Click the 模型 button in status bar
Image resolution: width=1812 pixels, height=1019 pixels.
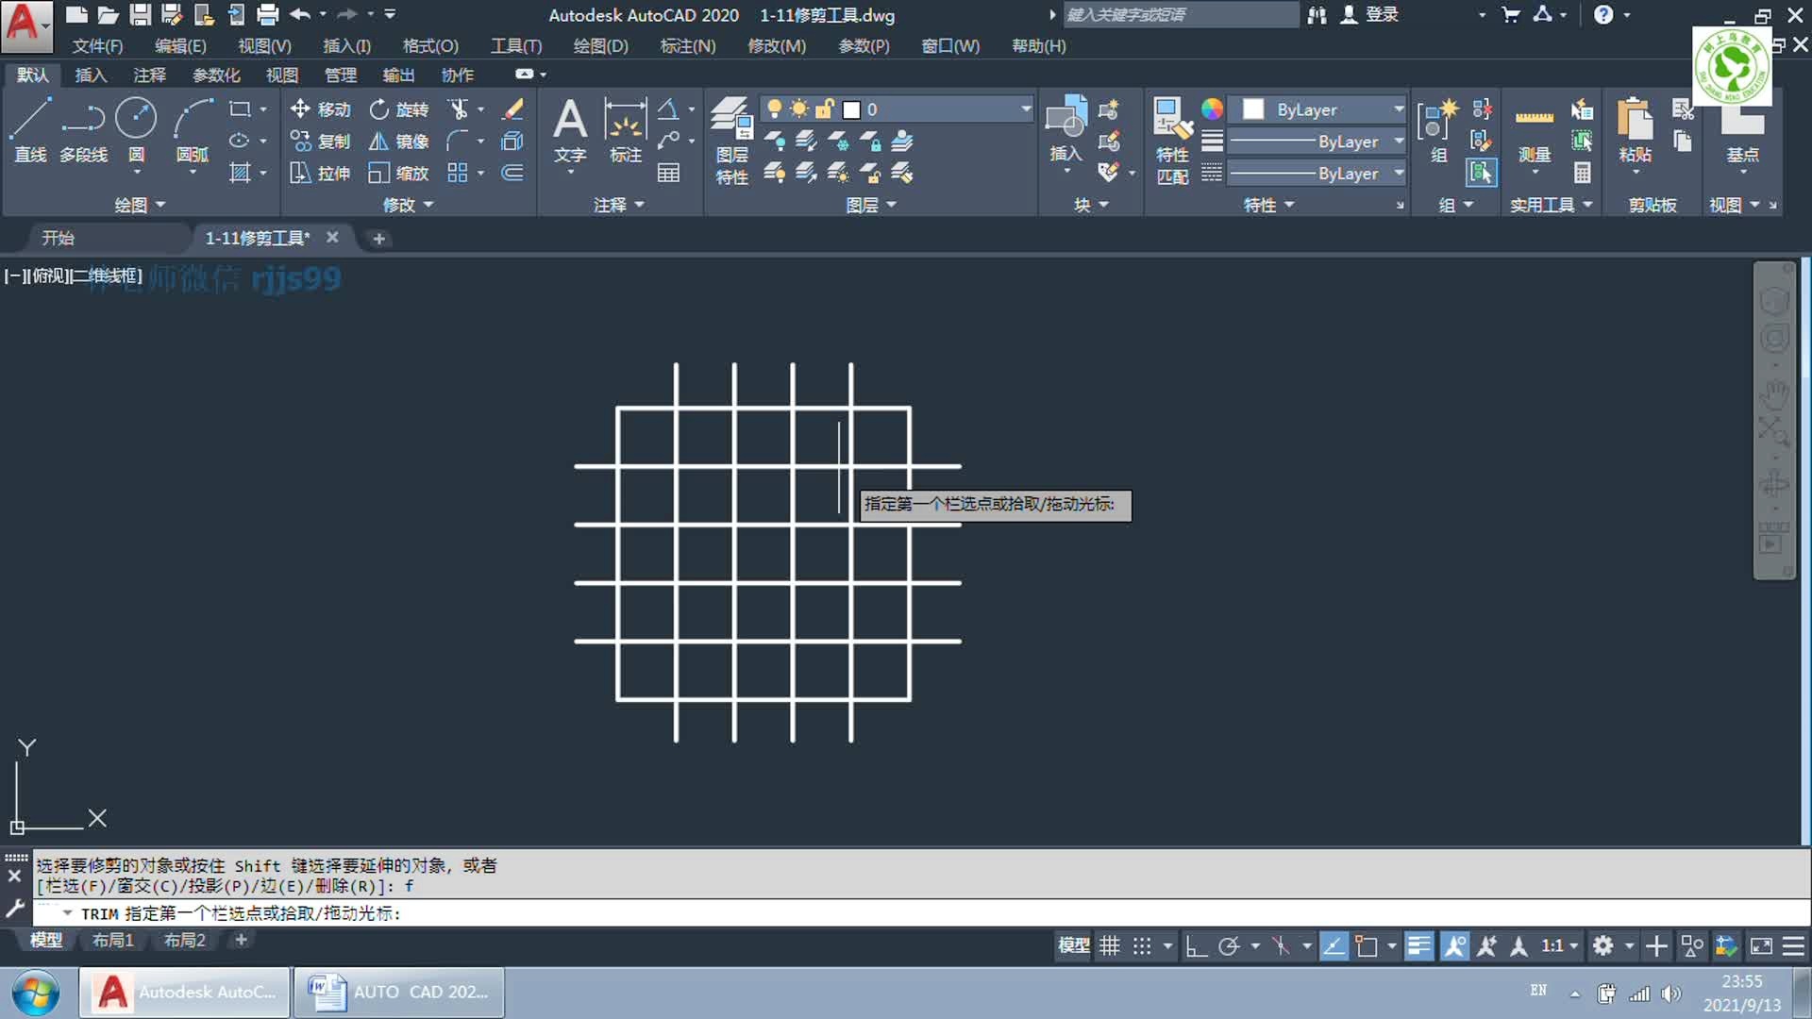[x=1074, y=945]
